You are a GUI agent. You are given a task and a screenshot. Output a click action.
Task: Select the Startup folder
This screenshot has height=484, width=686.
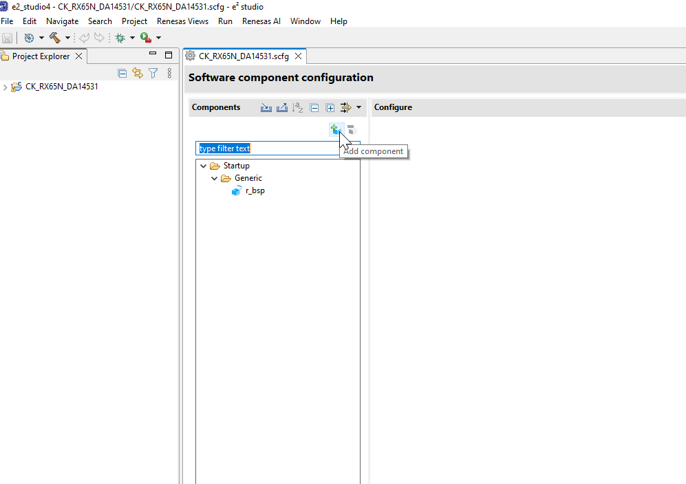[x=236, y=166]
